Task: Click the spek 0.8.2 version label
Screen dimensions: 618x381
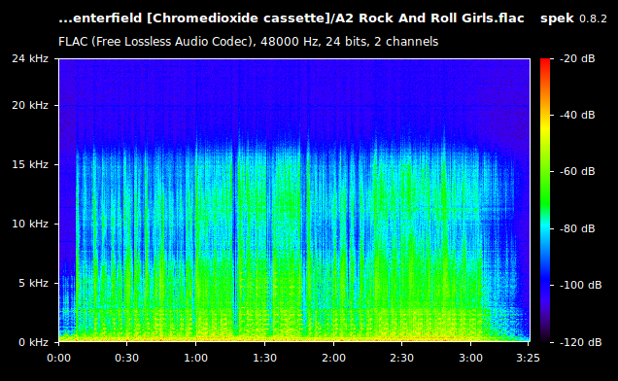Action: click(573, 18)
